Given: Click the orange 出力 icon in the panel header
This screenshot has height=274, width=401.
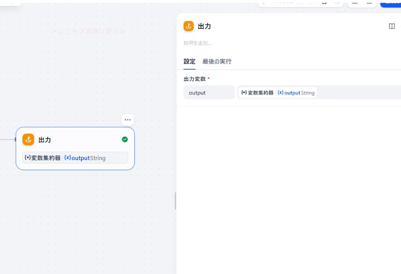Looking at the screenshot, I should pos(188,26).
